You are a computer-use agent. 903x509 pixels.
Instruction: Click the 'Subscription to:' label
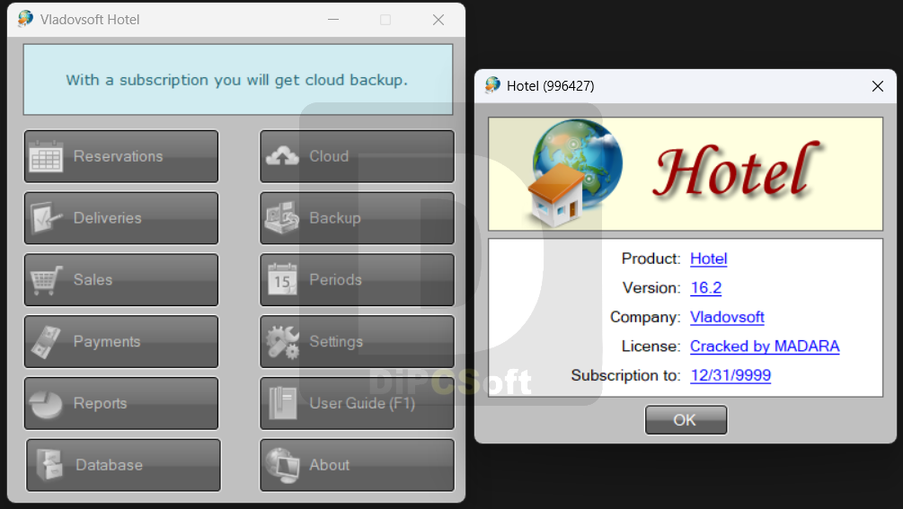pyautogui.click(x=625, y=375)
